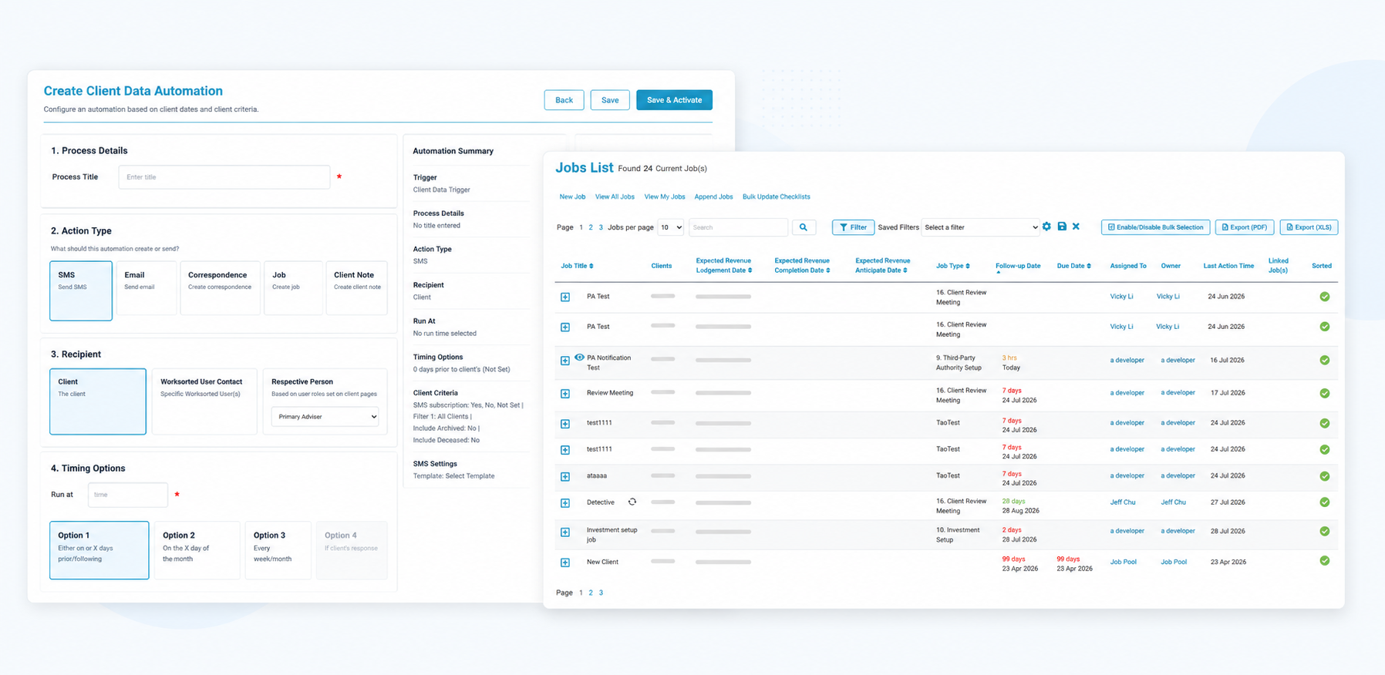This screenshot has height=675, width=1385.
Task: Export jobs list as PDF
Action: [x=1245, y=227]
